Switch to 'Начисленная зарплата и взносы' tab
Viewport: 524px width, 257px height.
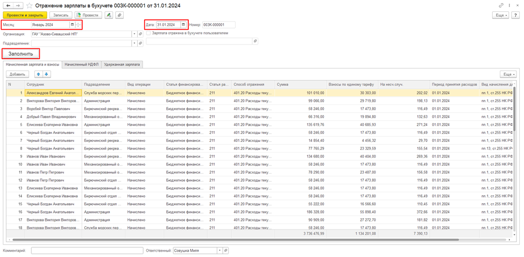point(32,65)
